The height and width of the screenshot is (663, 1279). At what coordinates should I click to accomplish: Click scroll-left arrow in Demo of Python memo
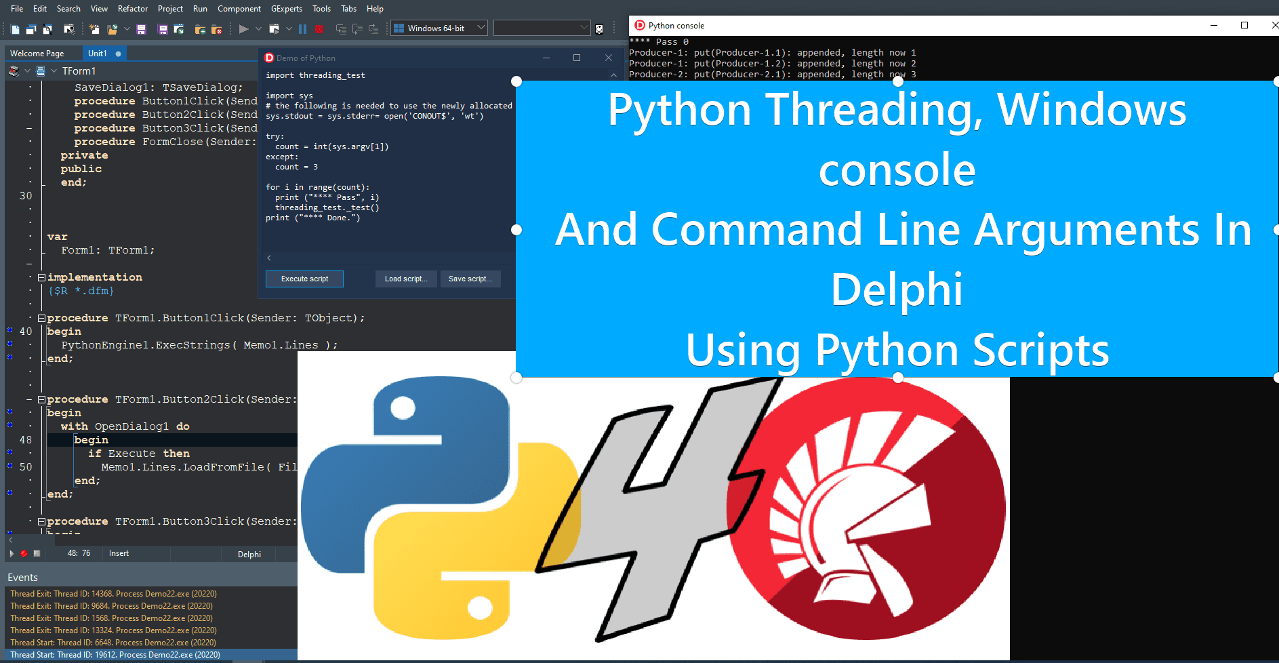click(269, 258)
